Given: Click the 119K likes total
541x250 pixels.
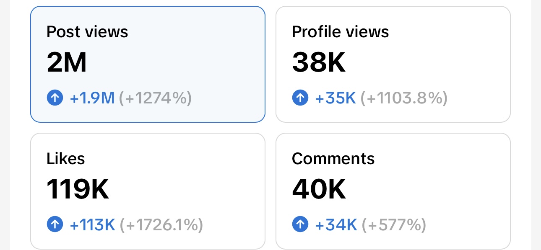Looking at the screenshot, I should coord(78,189).
